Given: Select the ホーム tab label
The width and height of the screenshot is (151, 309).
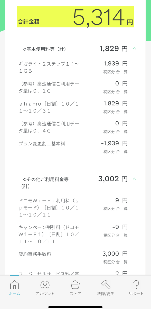Looking at the screenshot, I should coord(14,294).
